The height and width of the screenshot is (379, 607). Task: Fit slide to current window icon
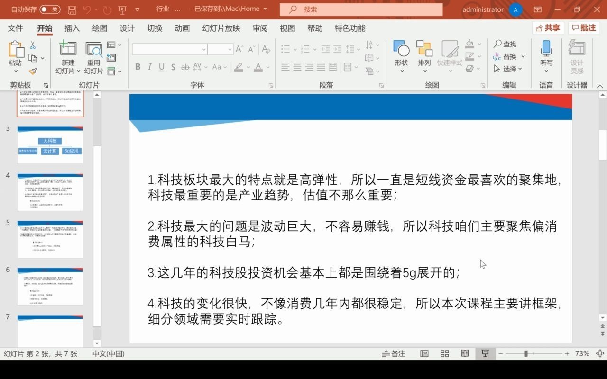point(600,353)
